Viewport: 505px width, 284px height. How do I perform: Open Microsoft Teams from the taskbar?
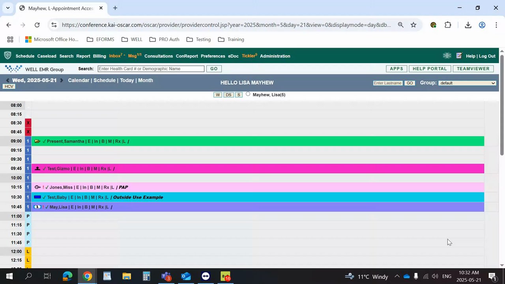(x=166, y=277)
